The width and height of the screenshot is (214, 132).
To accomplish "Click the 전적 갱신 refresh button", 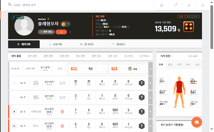I will click(46, 32).
